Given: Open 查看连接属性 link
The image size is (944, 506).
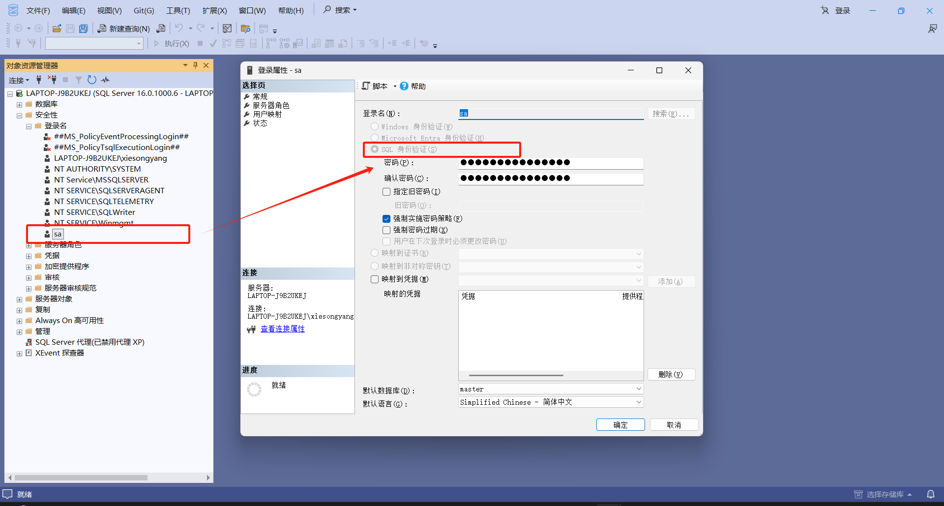Looking at the screenshot, I should click(283, 328).
